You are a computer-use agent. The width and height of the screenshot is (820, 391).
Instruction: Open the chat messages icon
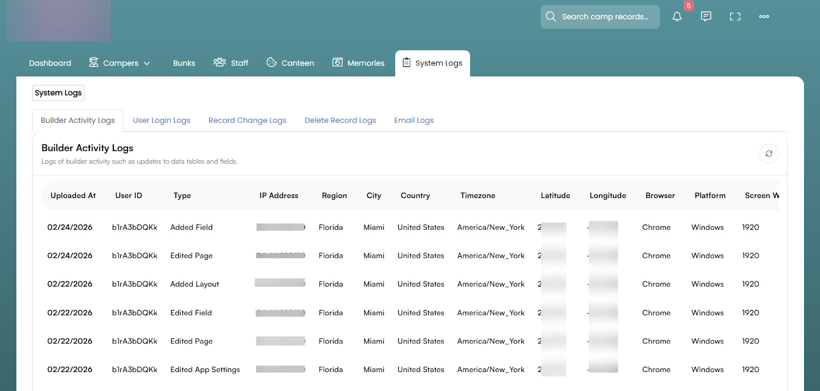pos(706,16)
